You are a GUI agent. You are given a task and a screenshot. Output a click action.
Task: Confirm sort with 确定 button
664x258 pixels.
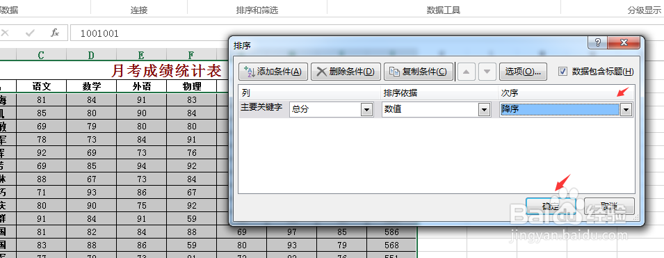tap(551, 207)
